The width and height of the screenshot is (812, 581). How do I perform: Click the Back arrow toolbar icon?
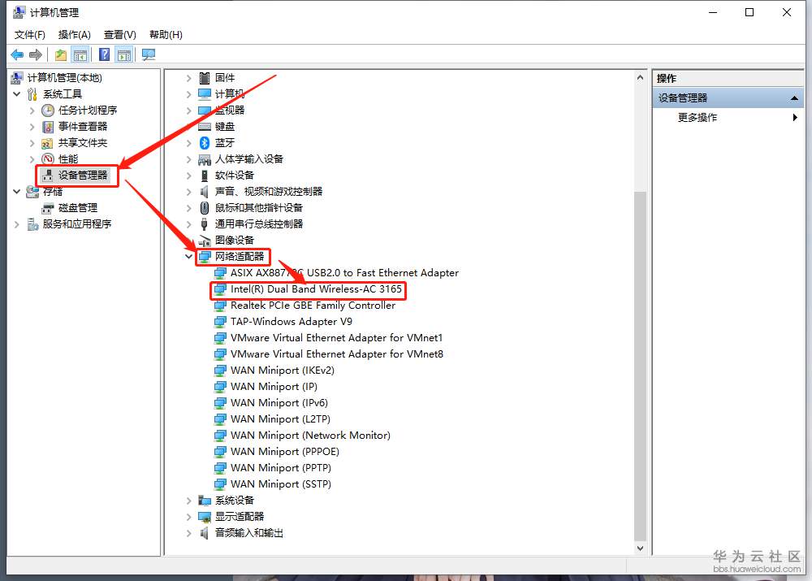pyautogui.click(x=17, y=54)
